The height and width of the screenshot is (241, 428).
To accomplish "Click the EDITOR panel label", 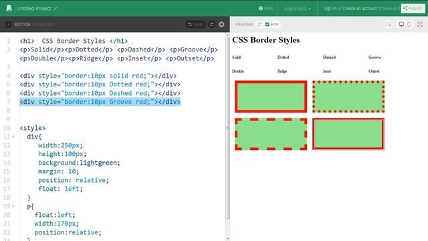I will tap(22, 24).
